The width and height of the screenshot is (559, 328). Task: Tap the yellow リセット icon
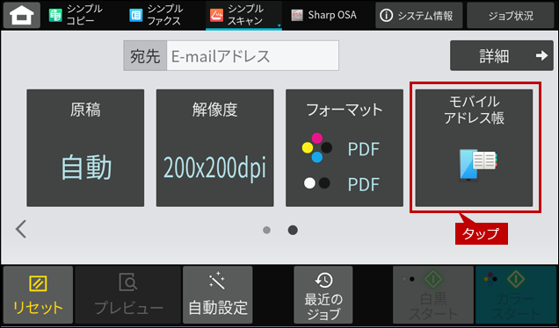click(x=38, y=283)
